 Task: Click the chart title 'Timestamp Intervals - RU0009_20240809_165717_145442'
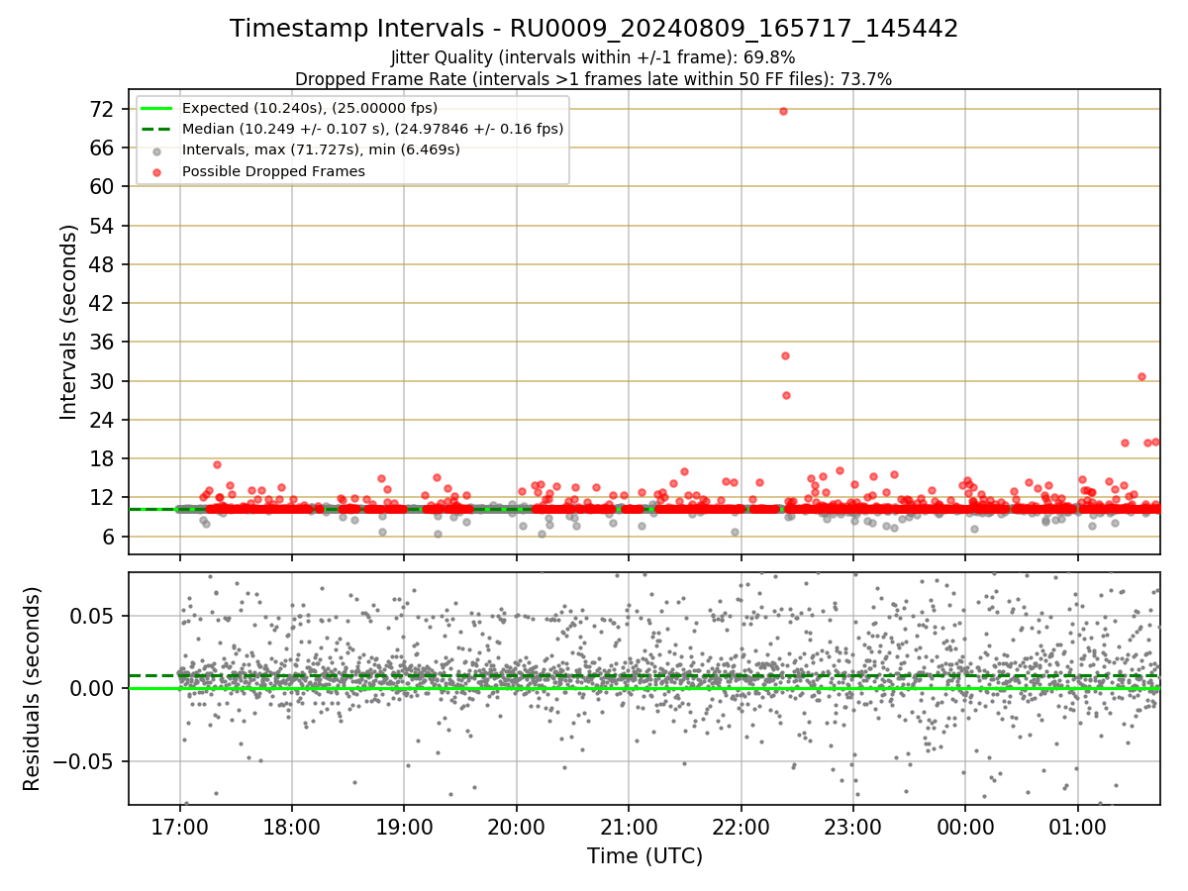coord(594,29)
